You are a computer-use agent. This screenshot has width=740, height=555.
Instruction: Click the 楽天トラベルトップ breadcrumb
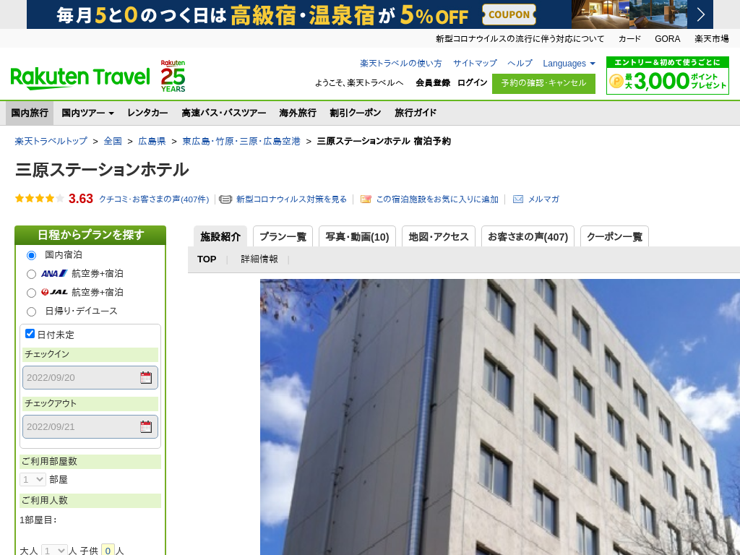(x=51, y=141)
